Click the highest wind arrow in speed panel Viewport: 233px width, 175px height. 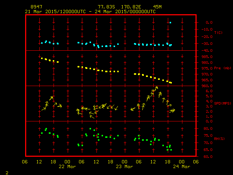coord(156,89)
